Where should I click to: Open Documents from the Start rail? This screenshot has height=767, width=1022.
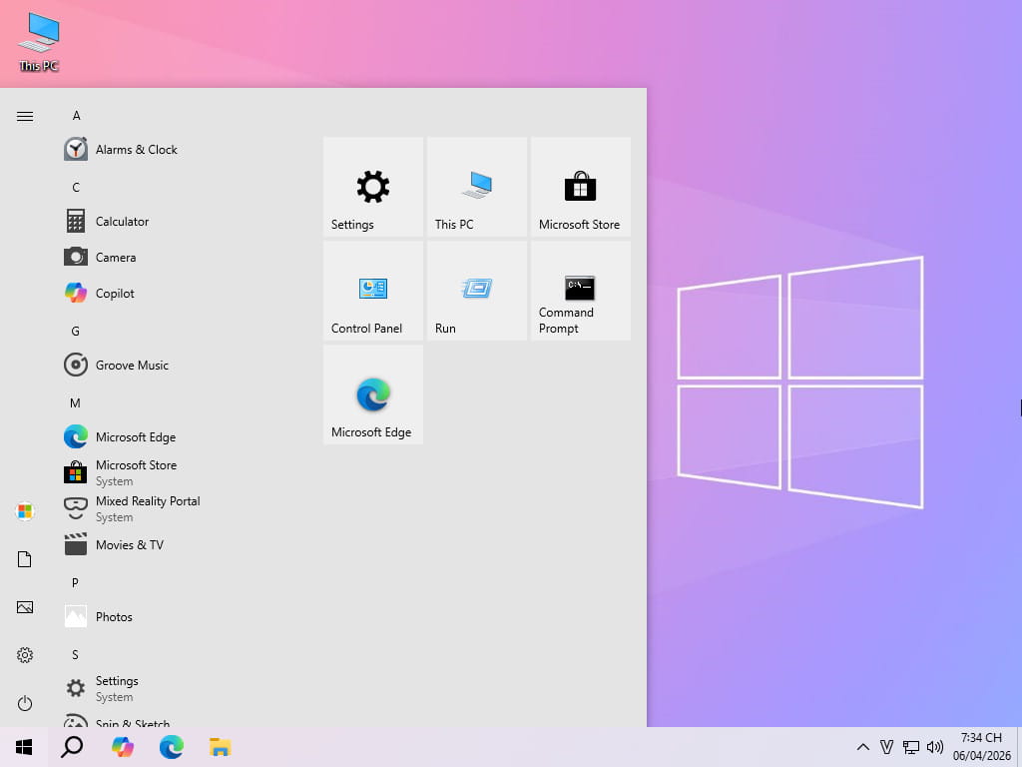tap(25, 559)
